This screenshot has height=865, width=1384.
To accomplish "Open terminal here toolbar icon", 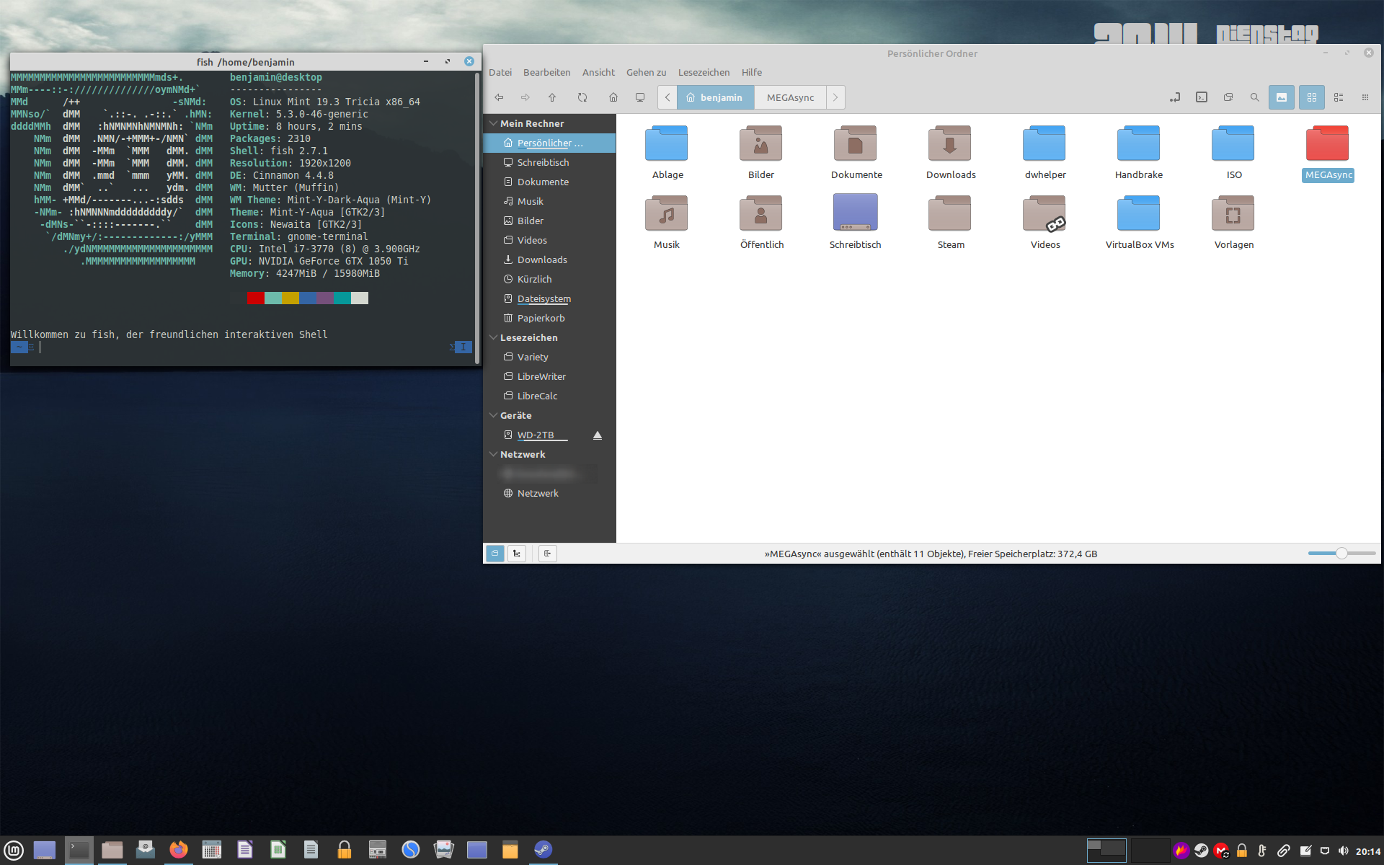I will pyautogui.click(x=1202, y=97).
